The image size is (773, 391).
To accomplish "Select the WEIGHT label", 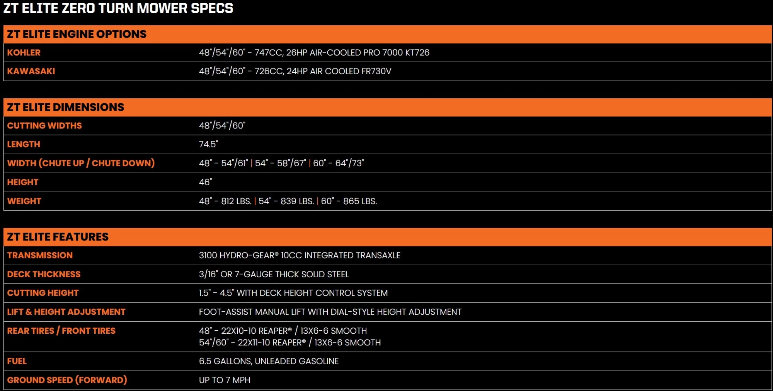I will 24,201.
